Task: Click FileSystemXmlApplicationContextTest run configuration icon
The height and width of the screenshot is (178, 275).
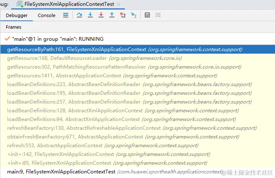Action: (x=20, y=4)
